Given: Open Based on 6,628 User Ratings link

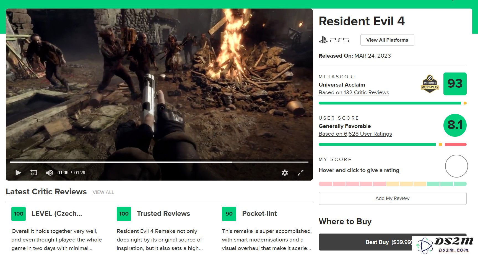Looking at the screenshot, I should coord(355,134).
